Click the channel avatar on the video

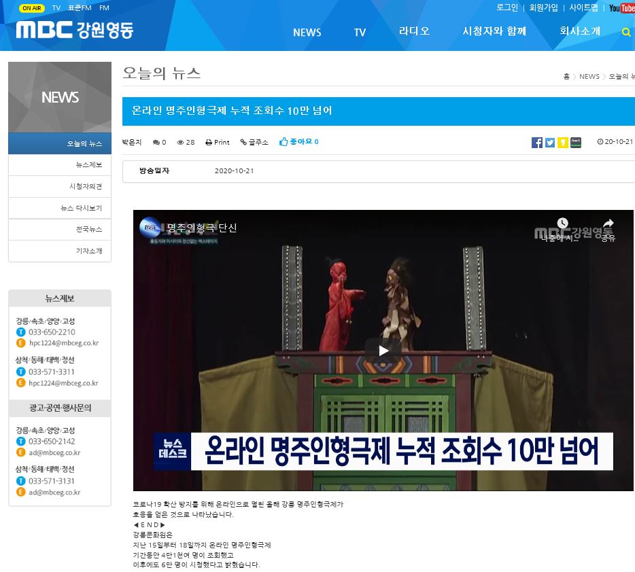pyautogui.click(x=150, y=228)
